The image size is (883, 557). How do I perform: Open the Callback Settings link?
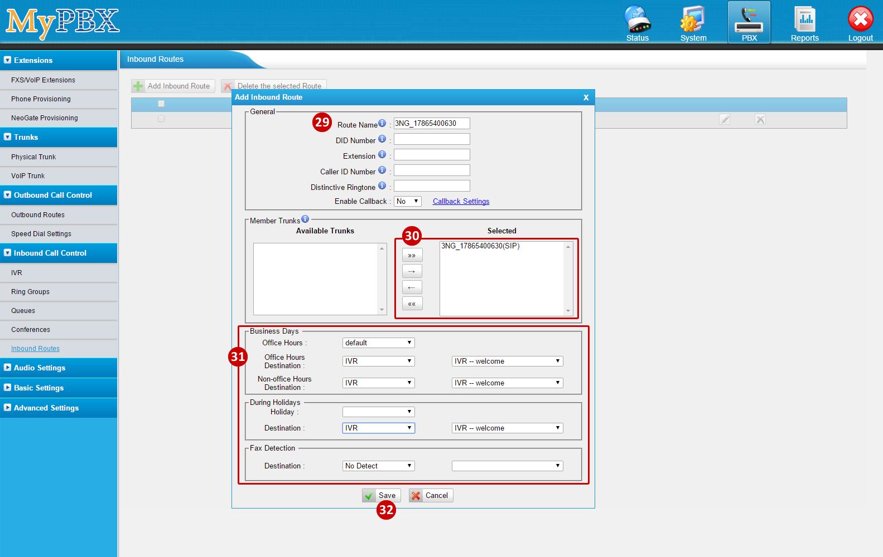[461, 202]
